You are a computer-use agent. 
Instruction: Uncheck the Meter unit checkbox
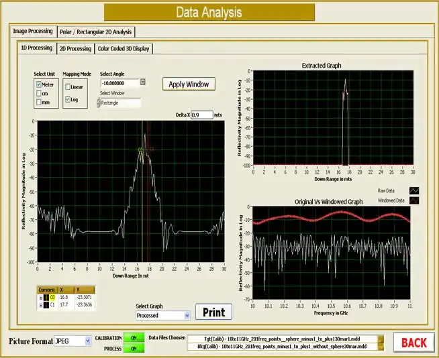click(38, 84)
